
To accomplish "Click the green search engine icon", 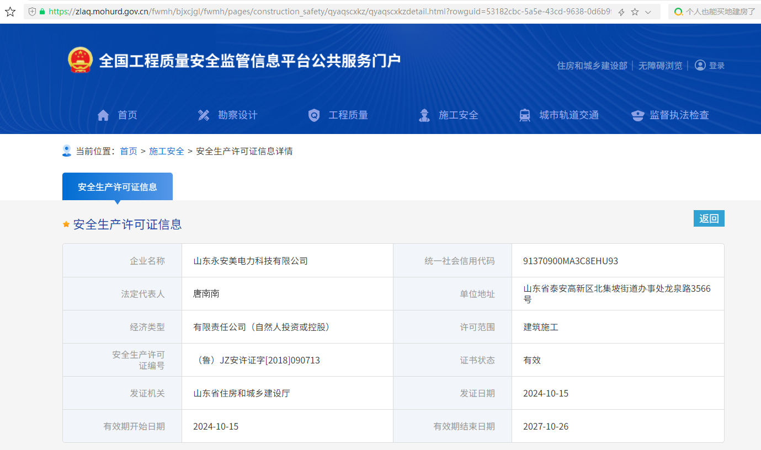I will [678, 12].
